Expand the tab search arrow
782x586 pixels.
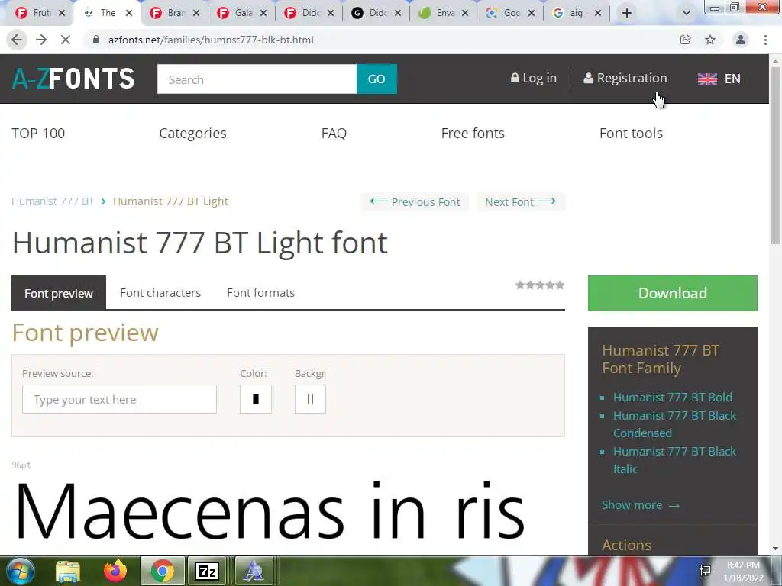coord(687,13)
